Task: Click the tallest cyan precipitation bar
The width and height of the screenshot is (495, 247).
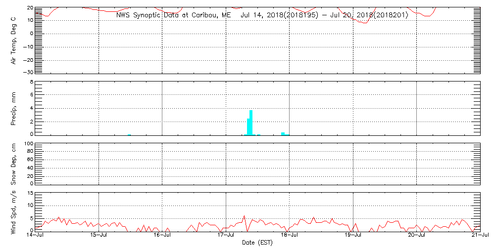Action: click(x=251, y=123)
